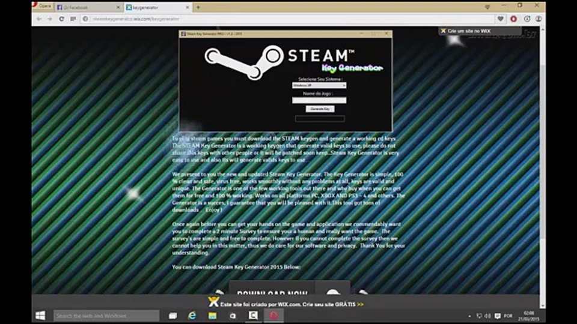This screenshot has width=577, height=324.
Task: Open the volume tray icon
Action: 488,316
